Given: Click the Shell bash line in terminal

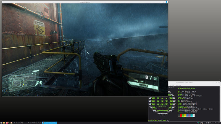Looking at the screenshot, I should pos(184,97).
